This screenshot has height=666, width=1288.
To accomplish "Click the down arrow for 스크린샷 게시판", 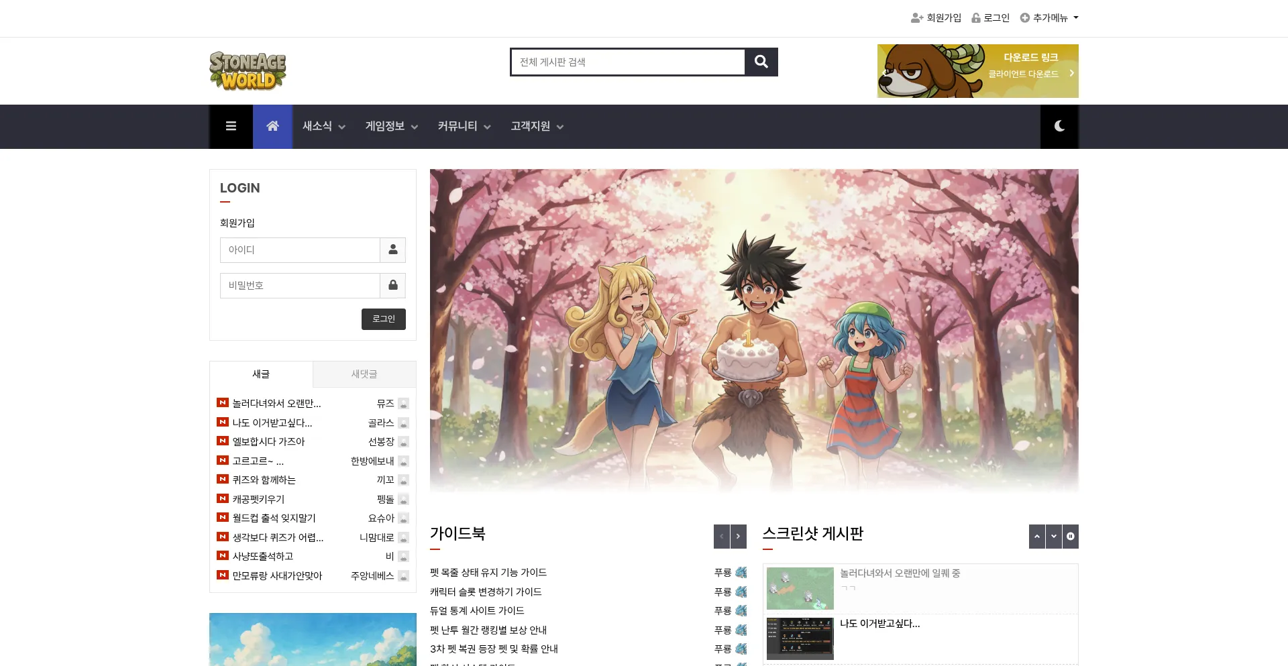I will (x=1054, y=537).
